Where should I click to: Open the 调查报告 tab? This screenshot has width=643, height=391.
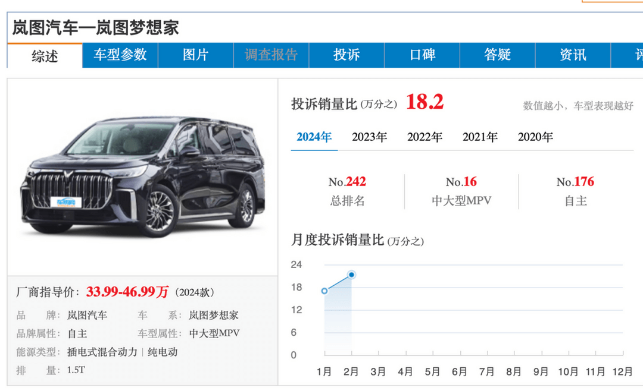271,55
